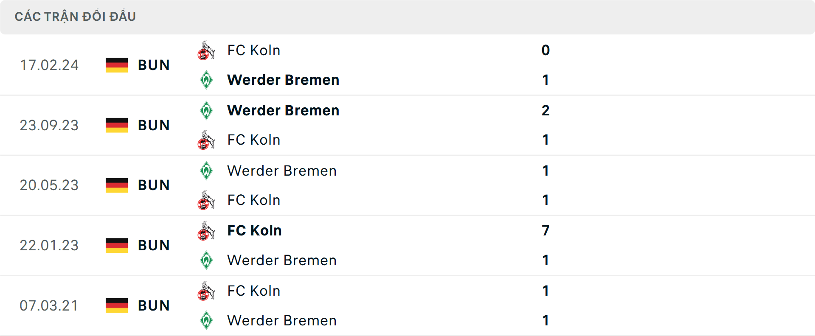The width and height of the screenshot is (815, 336).
Task: Click the date 20.05.23
Action: [x=49, y=185]
